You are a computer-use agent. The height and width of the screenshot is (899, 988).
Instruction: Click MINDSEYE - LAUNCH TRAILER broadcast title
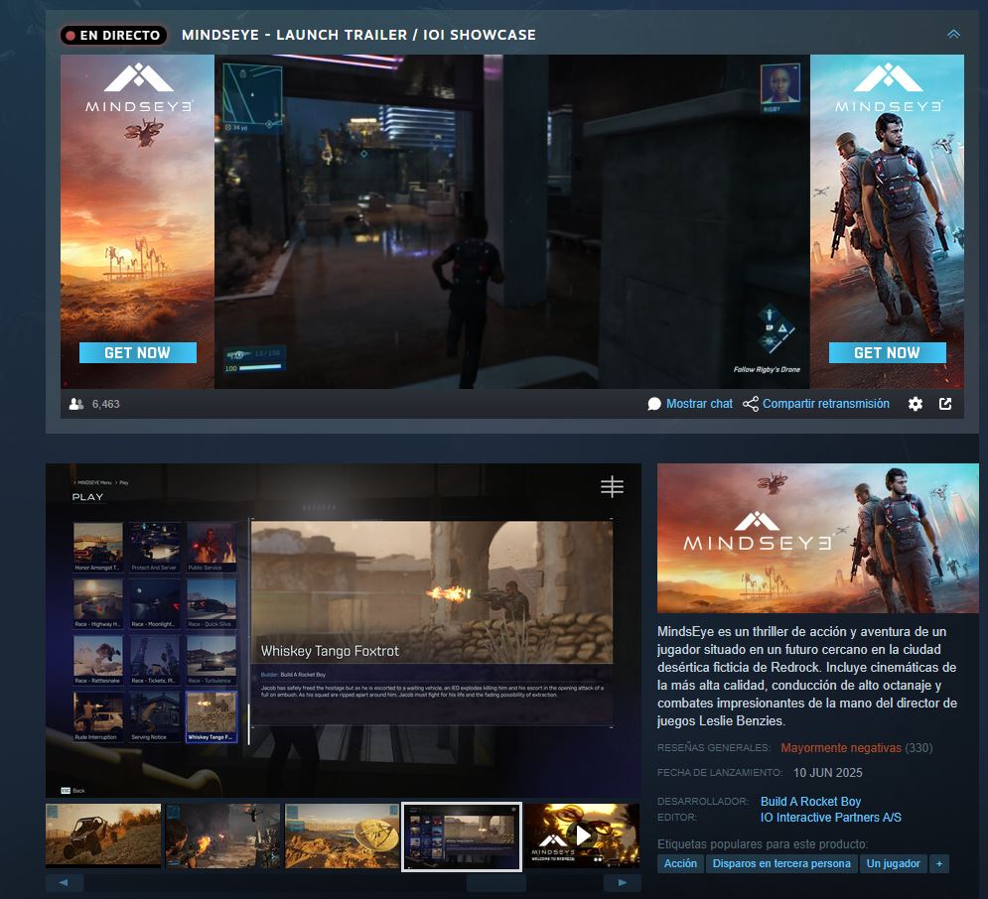point(358,35)
